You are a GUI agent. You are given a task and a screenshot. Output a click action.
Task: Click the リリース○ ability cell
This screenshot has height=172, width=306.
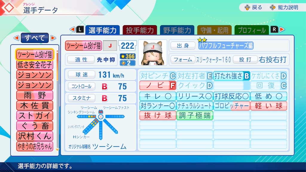coord(195,96)
